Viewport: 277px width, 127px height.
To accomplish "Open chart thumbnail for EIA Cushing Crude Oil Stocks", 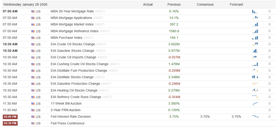I will (x=255, y=64).
